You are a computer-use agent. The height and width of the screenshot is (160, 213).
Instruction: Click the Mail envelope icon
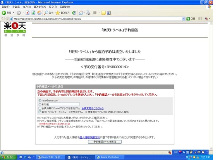[x=81, y=13]
